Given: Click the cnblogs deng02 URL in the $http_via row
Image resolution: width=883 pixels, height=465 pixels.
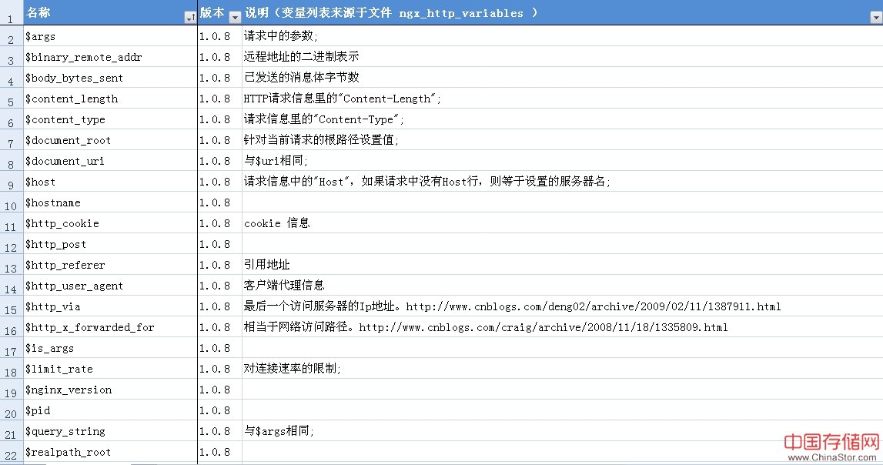Looking at the screenshot, I should click(x=593, y=306).
